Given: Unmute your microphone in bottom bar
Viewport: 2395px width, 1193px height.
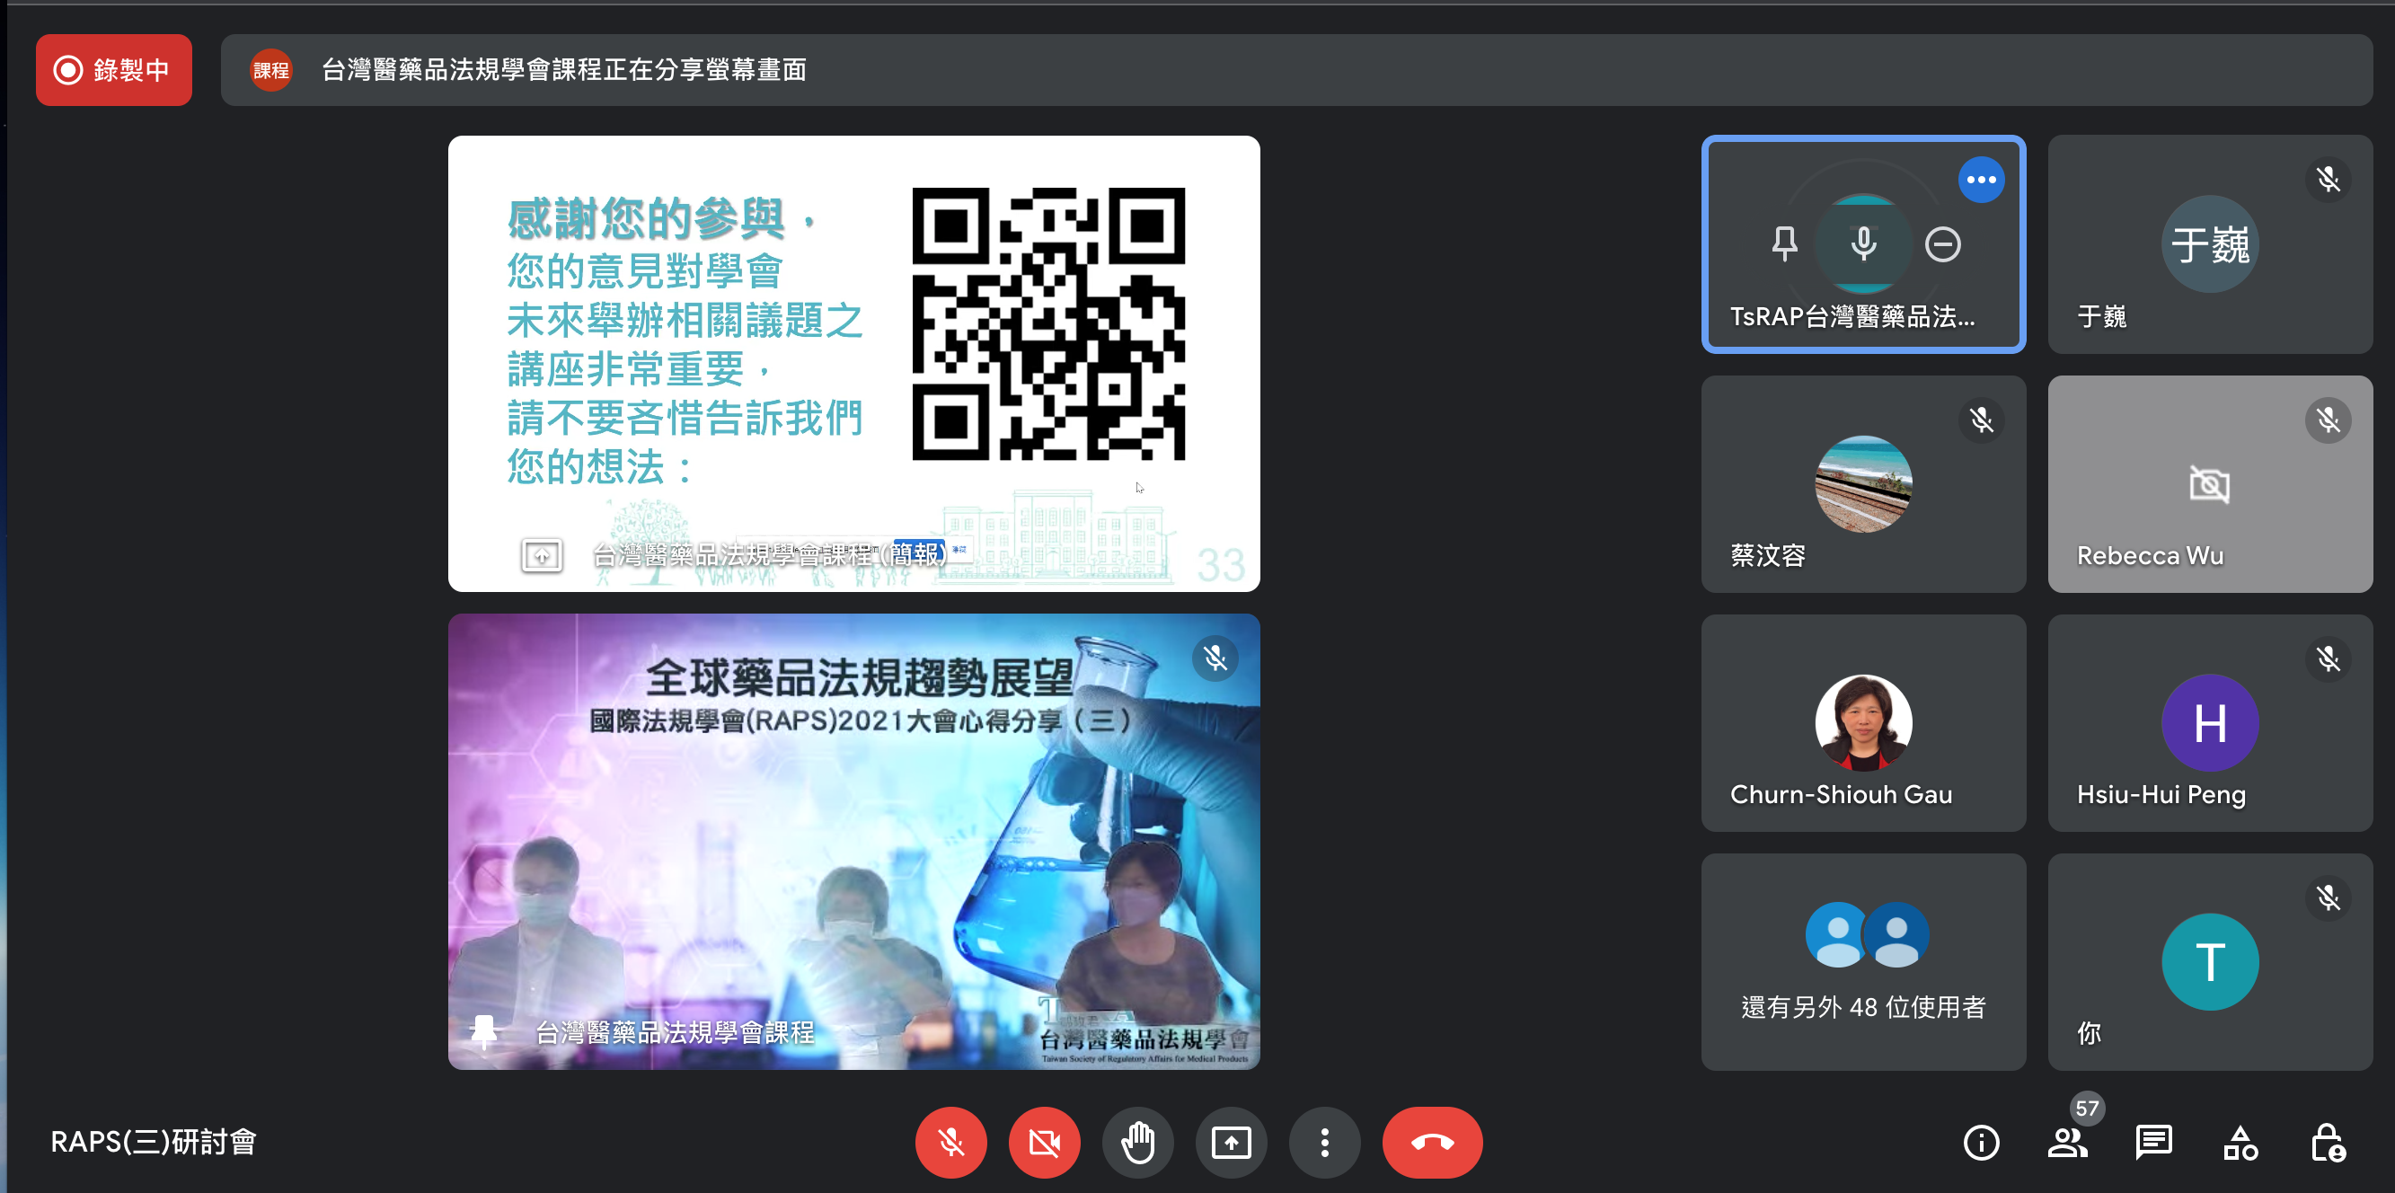Looking at the screenshot, I should point(950,1142).
